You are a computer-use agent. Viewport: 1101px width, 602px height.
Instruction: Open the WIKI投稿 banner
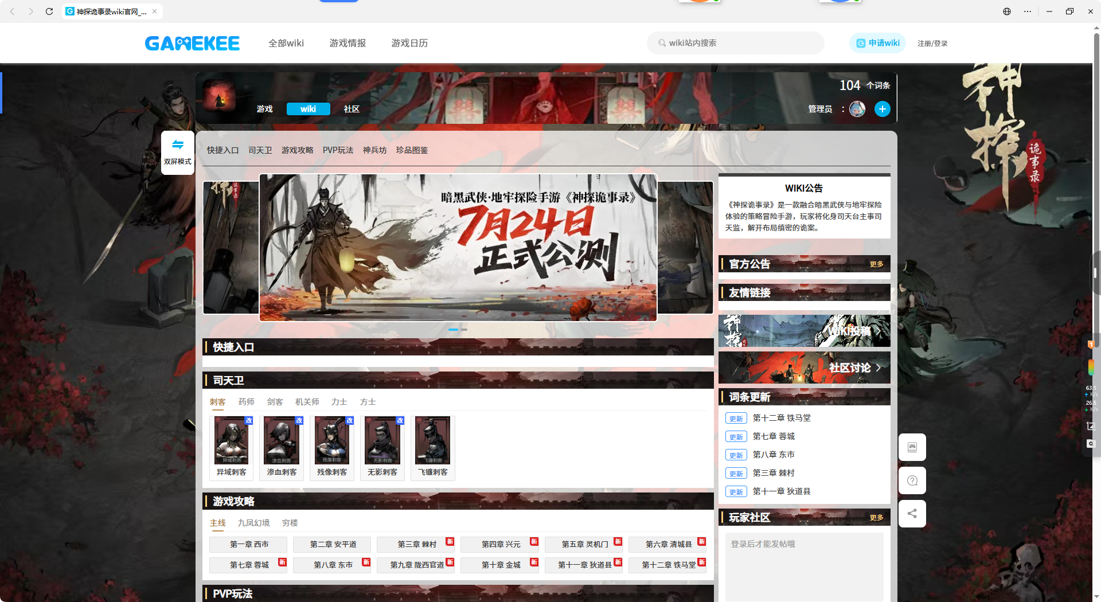(x=805, y=331)
